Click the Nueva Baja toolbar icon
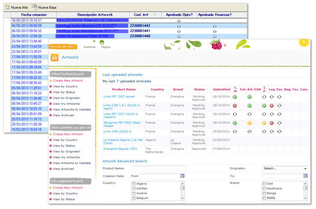316x209 pixels. [x=35, y=7]
